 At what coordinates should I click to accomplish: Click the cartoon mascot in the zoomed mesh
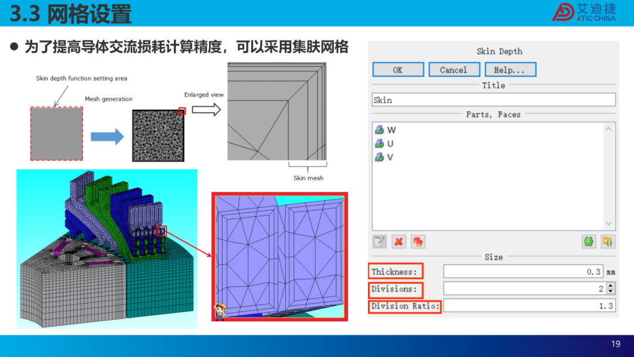pos(220,311)
